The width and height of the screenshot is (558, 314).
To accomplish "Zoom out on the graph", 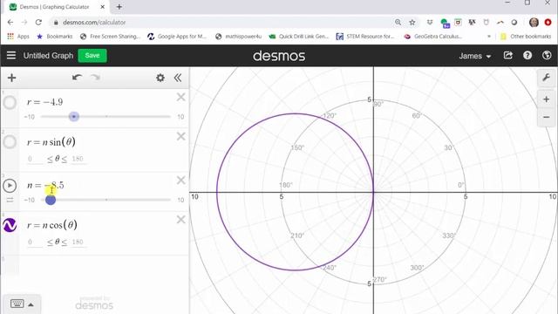I will [546, 117].
